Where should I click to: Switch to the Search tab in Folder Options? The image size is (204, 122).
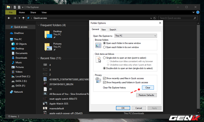[113, 29]
